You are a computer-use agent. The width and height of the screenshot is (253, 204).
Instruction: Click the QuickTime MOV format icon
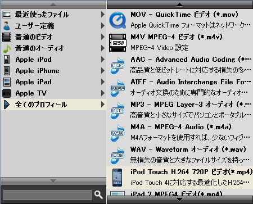pos(118,20)
